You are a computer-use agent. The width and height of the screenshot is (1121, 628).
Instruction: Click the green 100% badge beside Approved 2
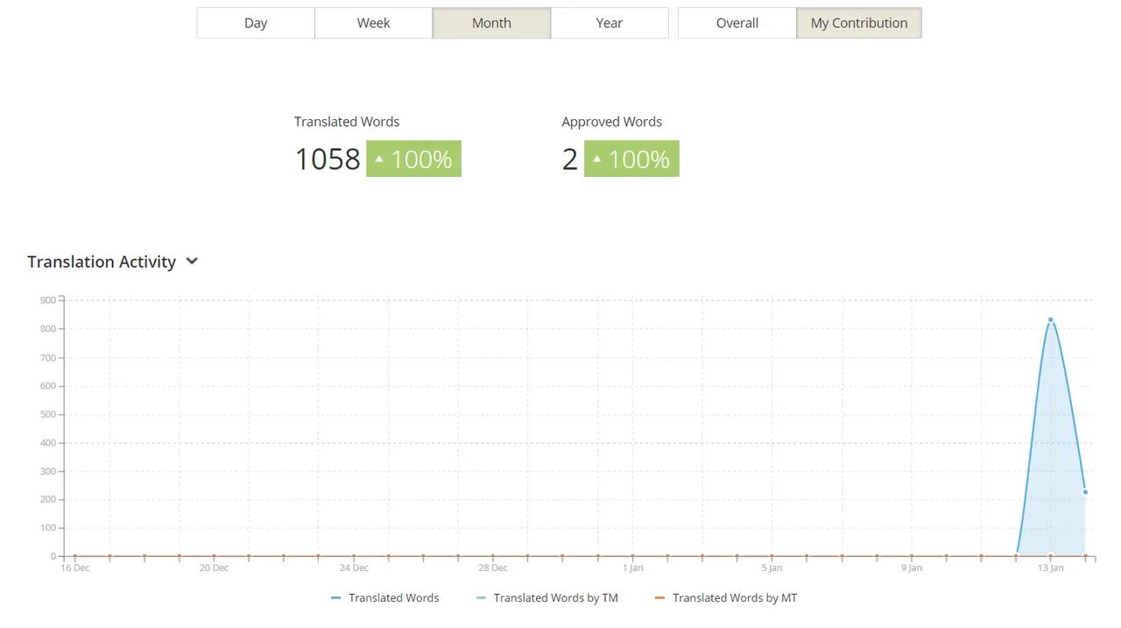click(631, 159)
